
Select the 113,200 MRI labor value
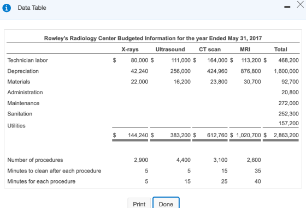[x=251, y=60]
